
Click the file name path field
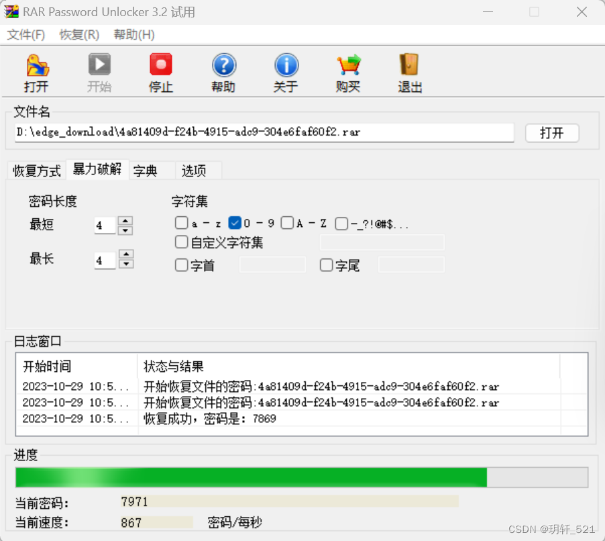click(264, 132)
